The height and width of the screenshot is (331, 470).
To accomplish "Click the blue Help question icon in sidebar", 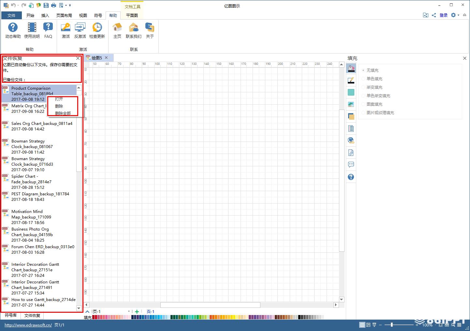I will 351,177.
